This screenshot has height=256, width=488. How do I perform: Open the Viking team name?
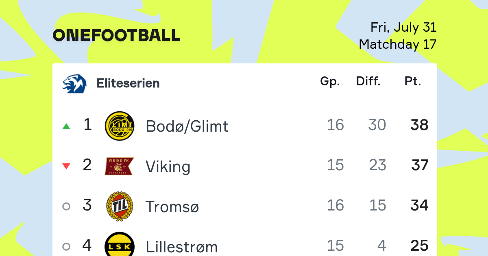tap(168, 166)
